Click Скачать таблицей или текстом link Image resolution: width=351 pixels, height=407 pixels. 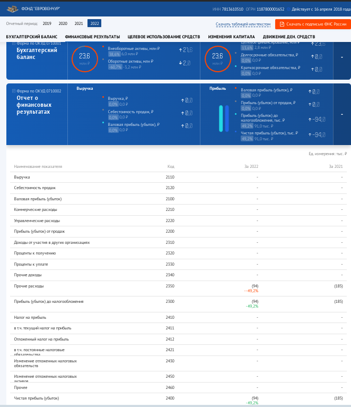[243, 24]
